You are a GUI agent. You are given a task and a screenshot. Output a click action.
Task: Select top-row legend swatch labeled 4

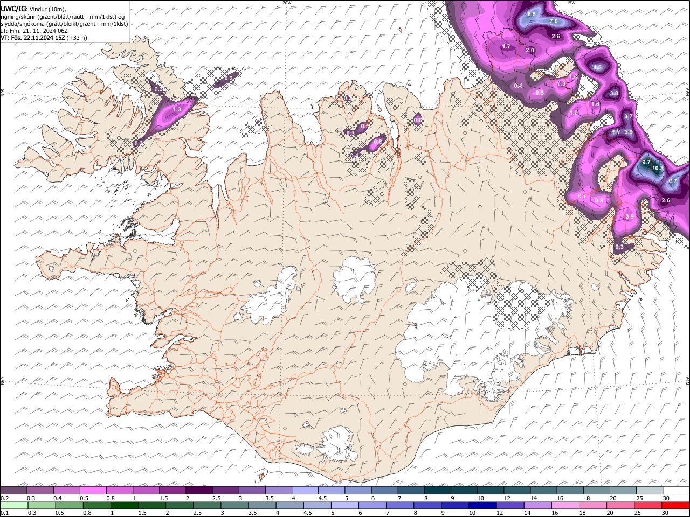click(305, 491)
